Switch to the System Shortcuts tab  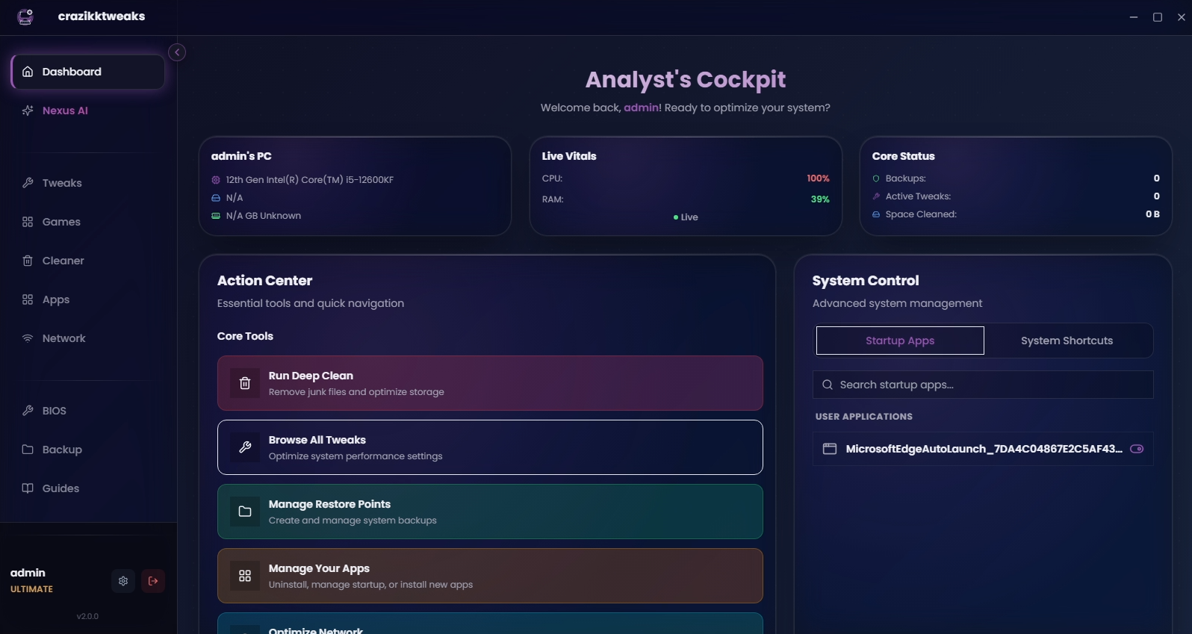[1067, 341]
